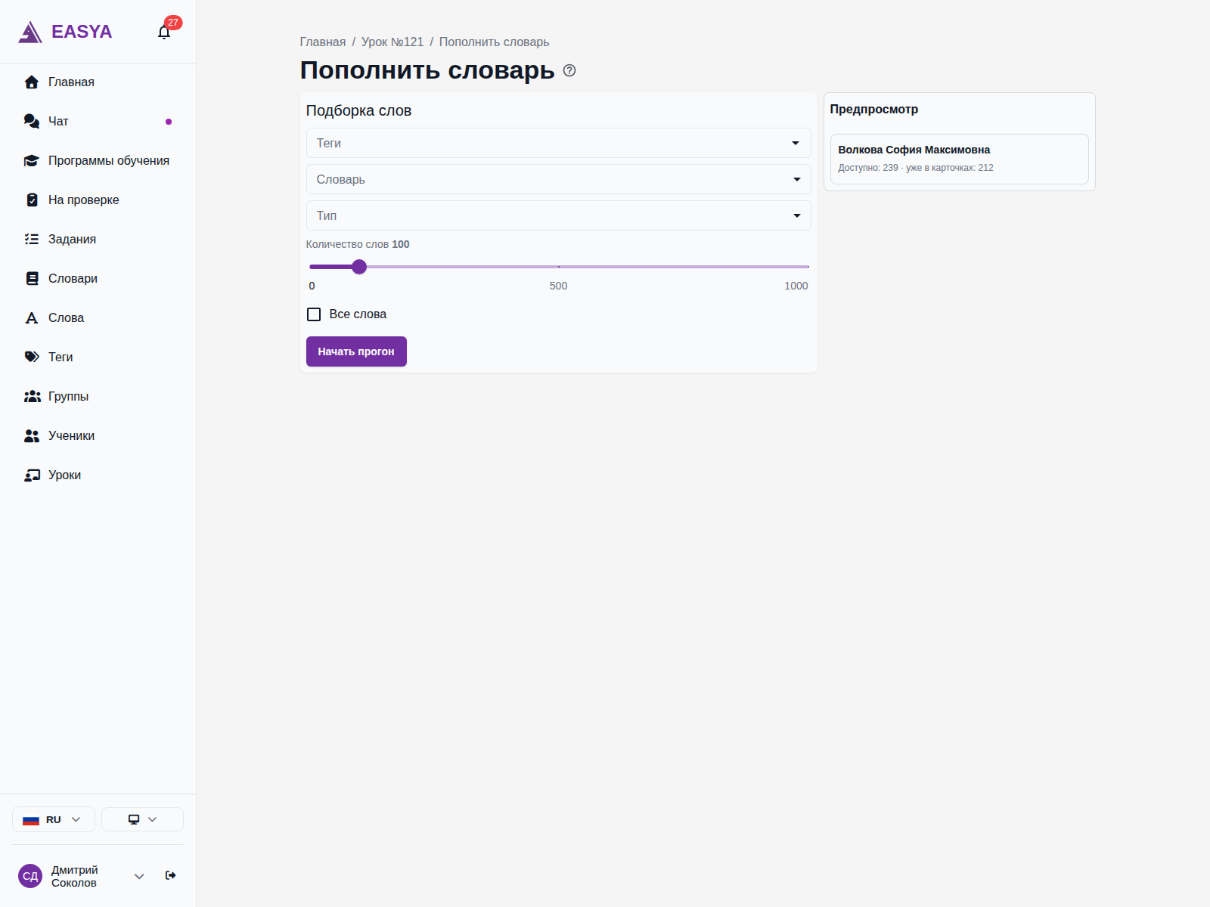Open the display theme selector
The image size is (1210, 907).
coord(142,819)
